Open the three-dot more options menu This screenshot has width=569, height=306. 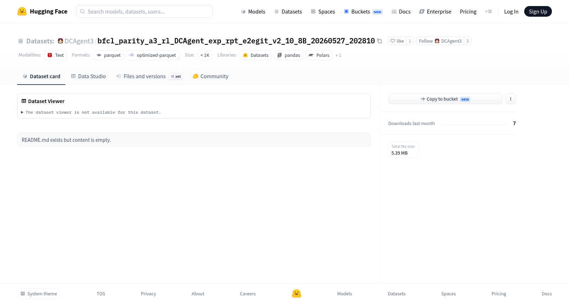tap(511, 99)
